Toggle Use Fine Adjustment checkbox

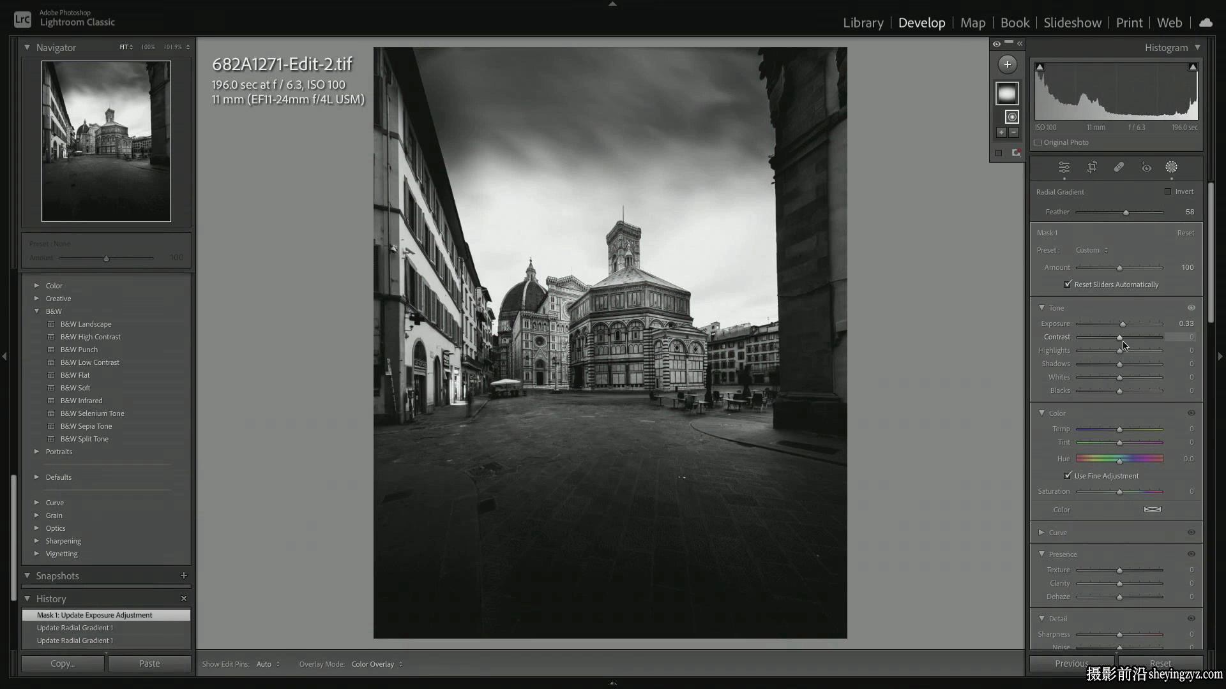1068,476
